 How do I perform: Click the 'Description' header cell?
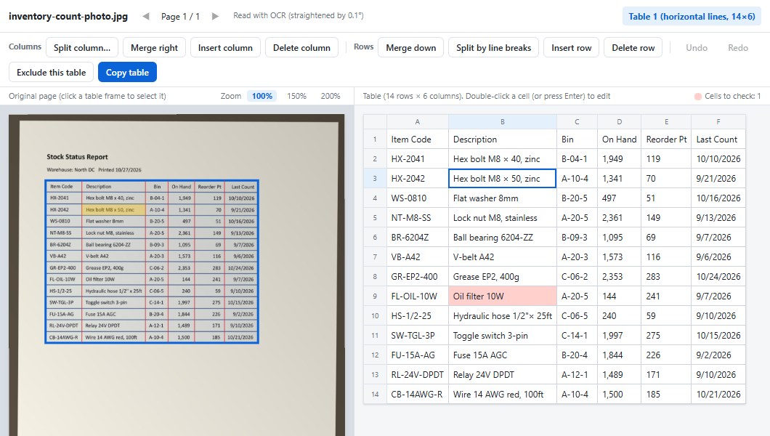pos(503,139)
